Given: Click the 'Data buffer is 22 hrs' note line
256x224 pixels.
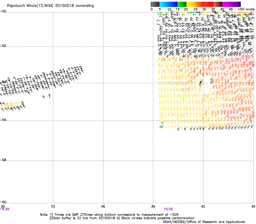Looking at the screenshot, I should pos(122,218).
